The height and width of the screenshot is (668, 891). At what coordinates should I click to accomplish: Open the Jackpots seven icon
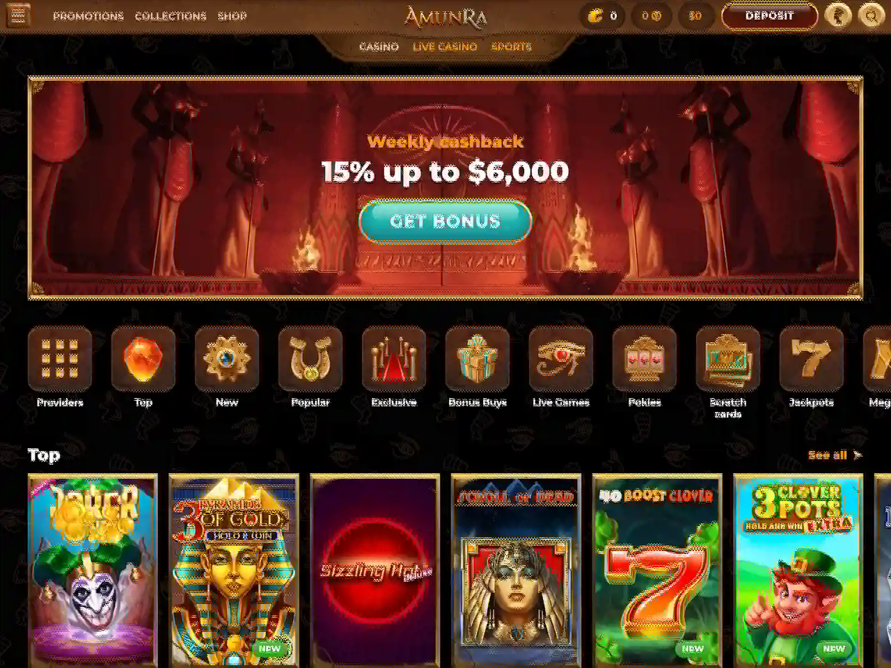point(812,359)
